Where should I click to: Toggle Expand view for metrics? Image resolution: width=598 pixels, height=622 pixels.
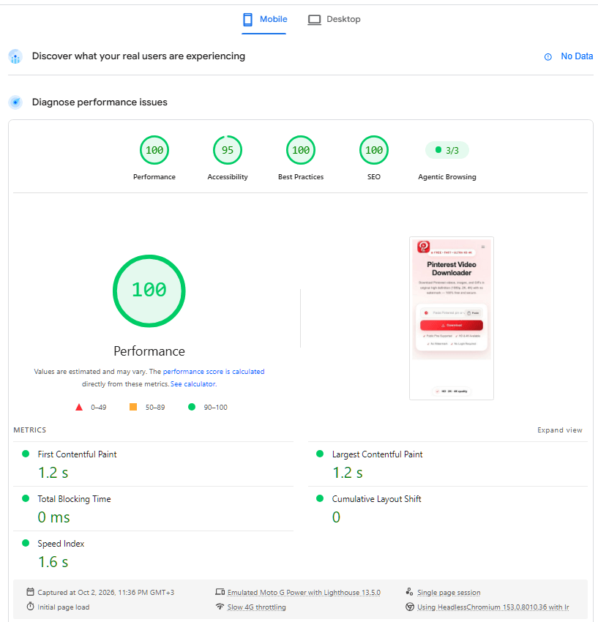pos(559,430)
